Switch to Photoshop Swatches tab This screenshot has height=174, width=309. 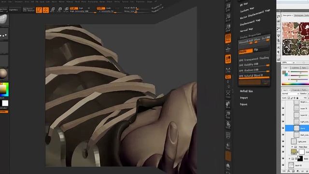pos(295,68)
